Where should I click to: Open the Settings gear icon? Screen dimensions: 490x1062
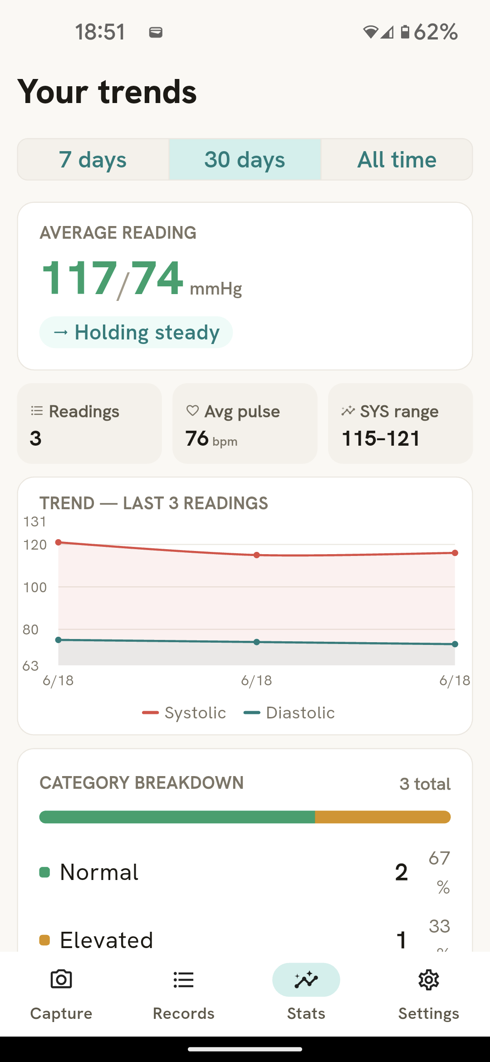coord(429,980)
